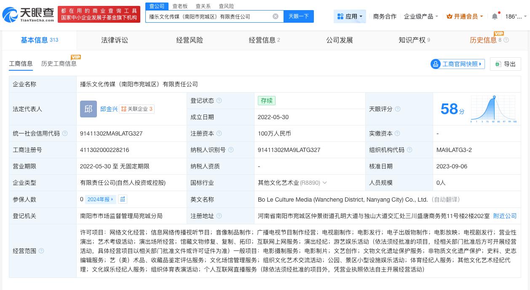Viewport: 530px width, 290px height.
Task: Open 商务合作 link
Action: tap(385, 16)
